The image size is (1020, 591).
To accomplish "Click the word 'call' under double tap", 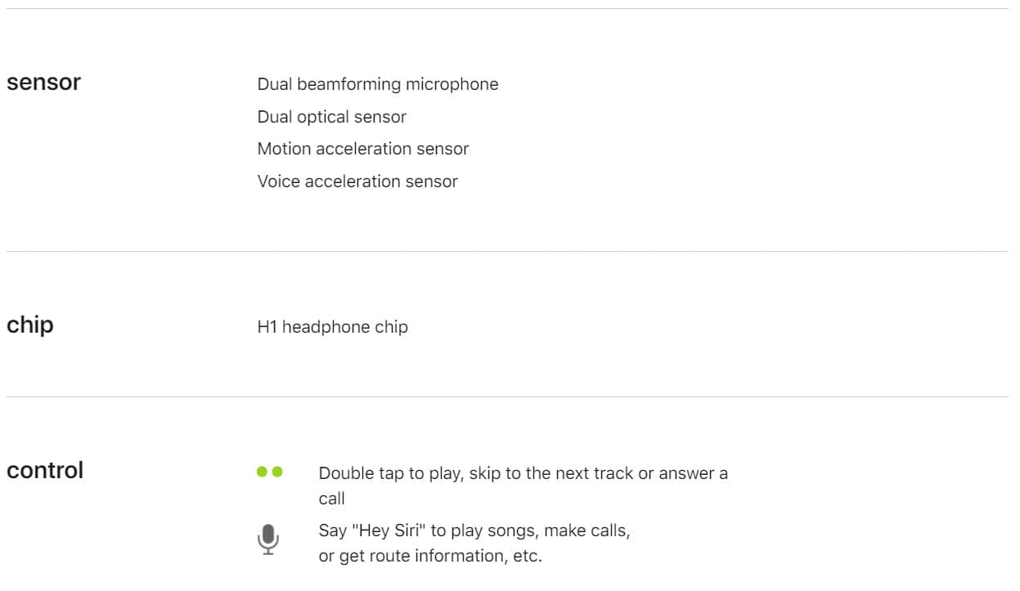I will click(331, 499).
